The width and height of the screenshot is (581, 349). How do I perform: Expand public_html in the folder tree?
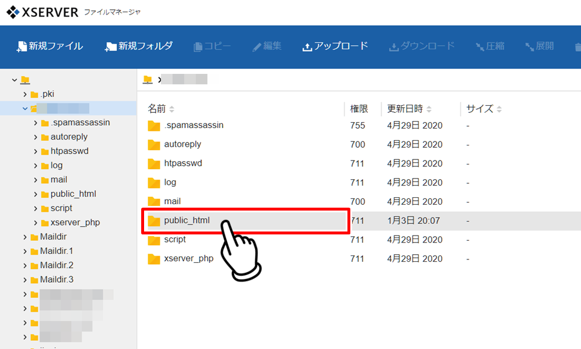[x=35, y=194]
